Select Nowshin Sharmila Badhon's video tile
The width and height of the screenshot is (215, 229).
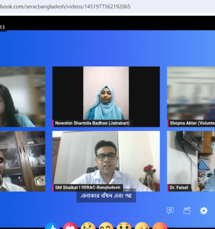[x=106, y=97]
